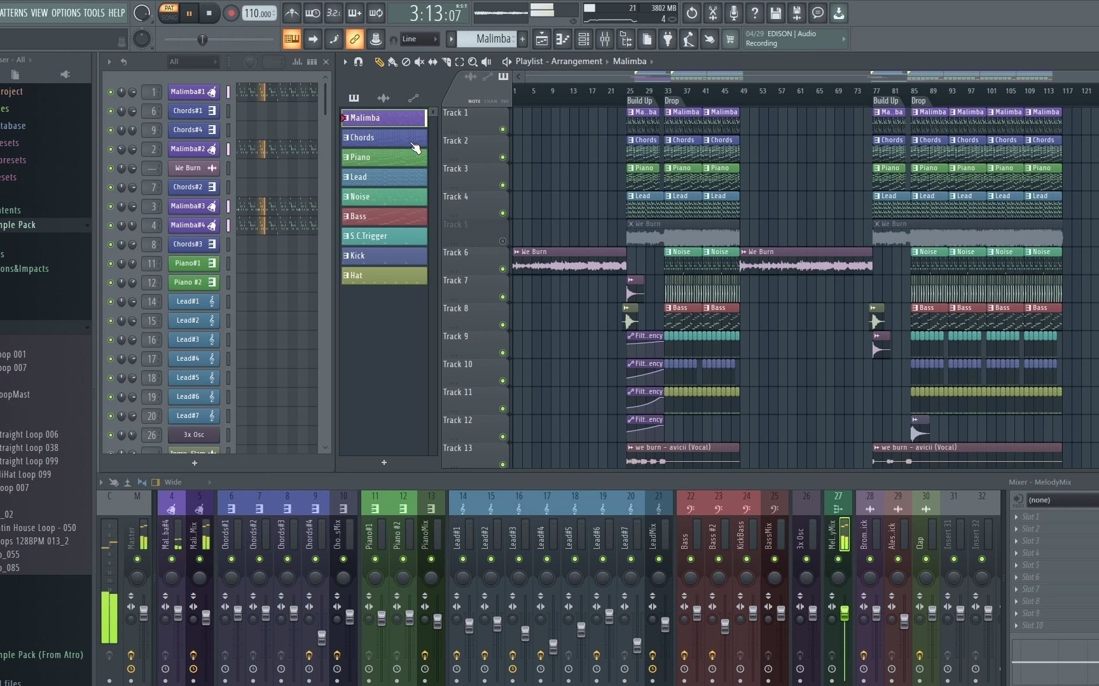The image size is (1099, 686).
Task: Open the 3x Osc channel button
Action: pos(194,435)
